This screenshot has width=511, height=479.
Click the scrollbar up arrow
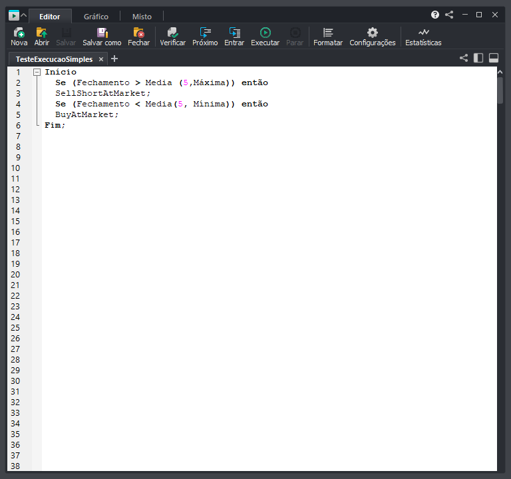point(500,72)
